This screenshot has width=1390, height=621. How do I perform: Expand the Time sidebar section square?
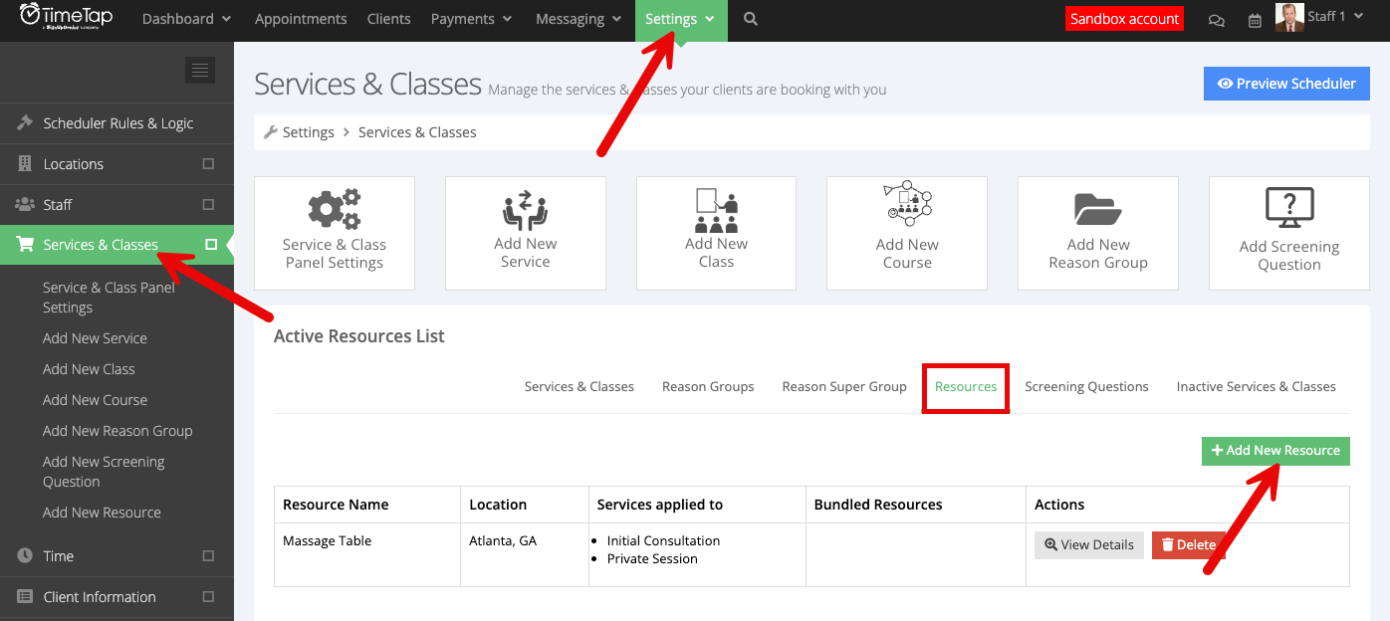click(x=208, y=555)
